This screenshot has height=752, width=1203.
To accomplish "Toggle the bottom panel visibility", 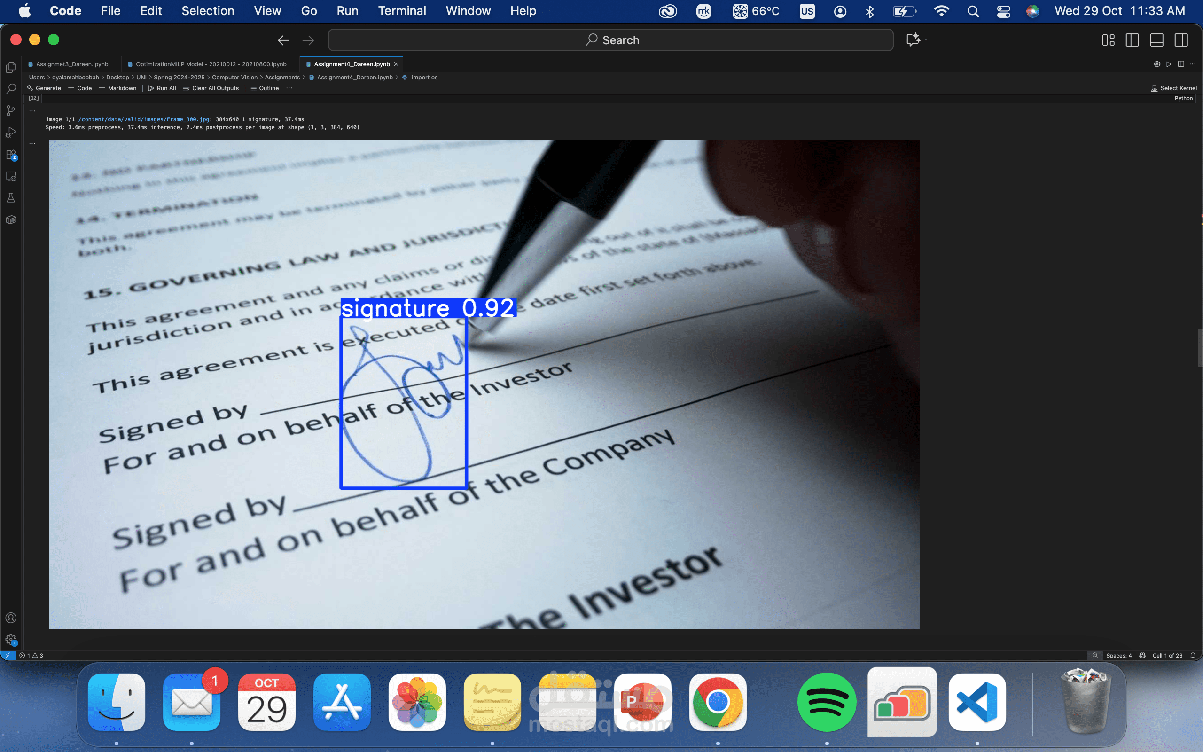I will pyautogui.click(x=1156, y=40).
